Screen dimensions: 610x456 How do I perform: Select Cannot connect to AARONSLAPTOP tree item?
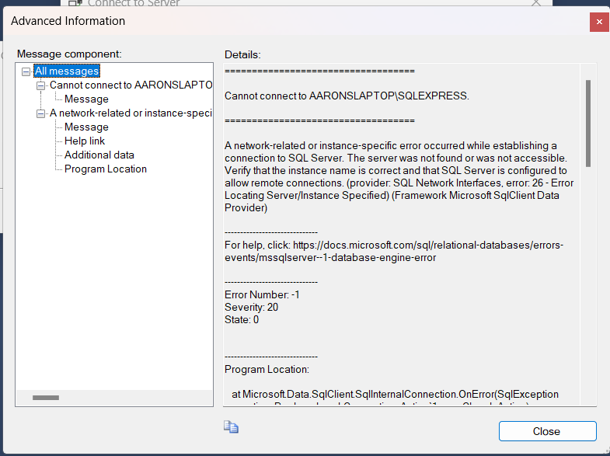[131, 85]
